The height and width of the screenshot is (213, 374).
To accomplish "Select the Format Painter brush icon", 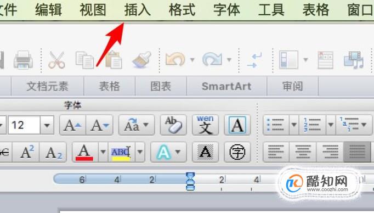I will pyautogui.click(x=141, y=60).
